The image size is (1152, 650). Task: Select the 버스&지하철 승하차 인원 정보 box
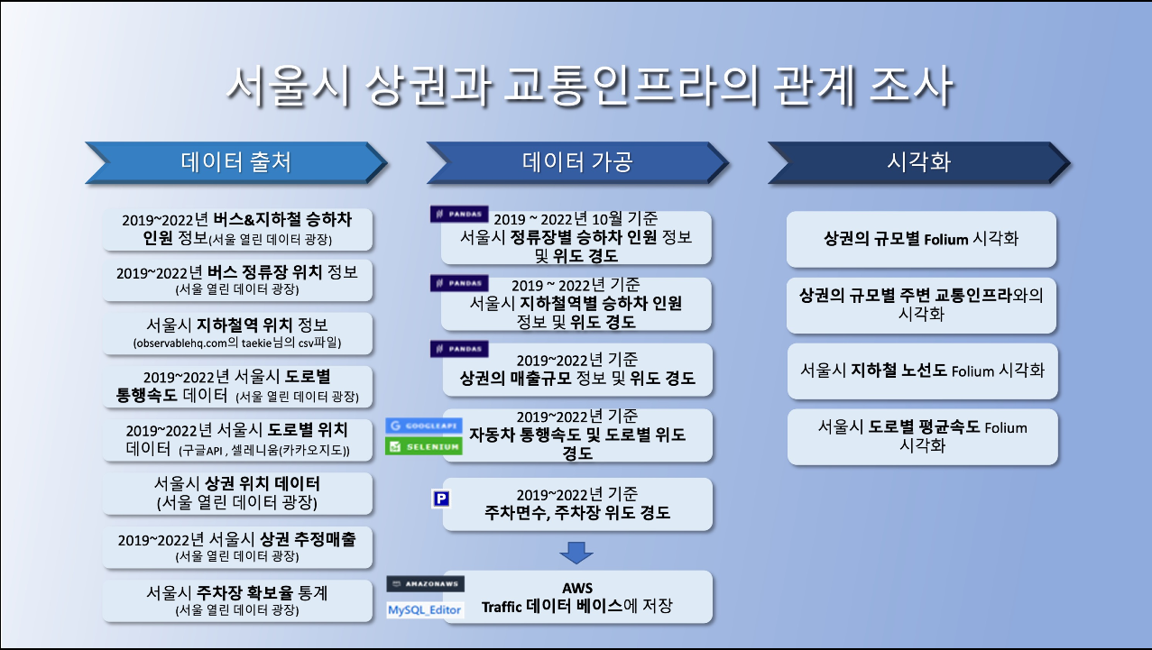click(237, 229)
